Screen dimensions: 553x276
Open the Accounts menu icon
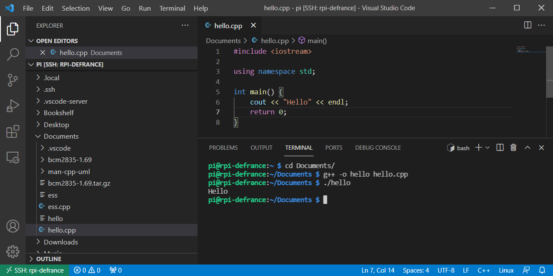tap(13, 226)
